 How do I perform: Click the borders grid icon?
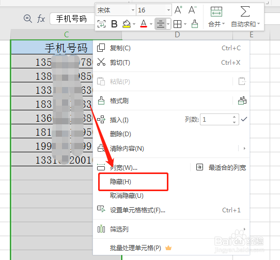coord(177,24)
